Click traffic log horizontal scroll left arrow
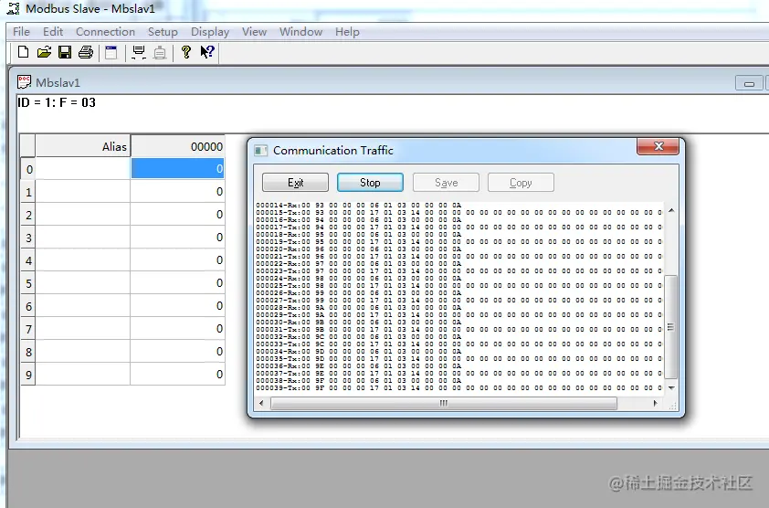Viewport: 769px width, 508px height. click(x=261, y=404)
